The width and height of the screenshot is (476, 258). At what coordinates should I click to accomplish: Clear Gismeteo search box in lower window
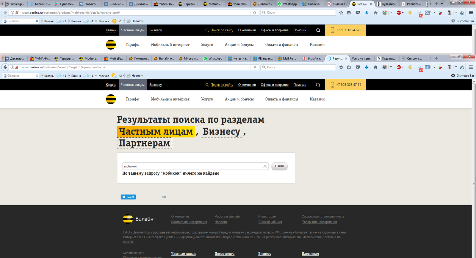click(x=37, y=76)
